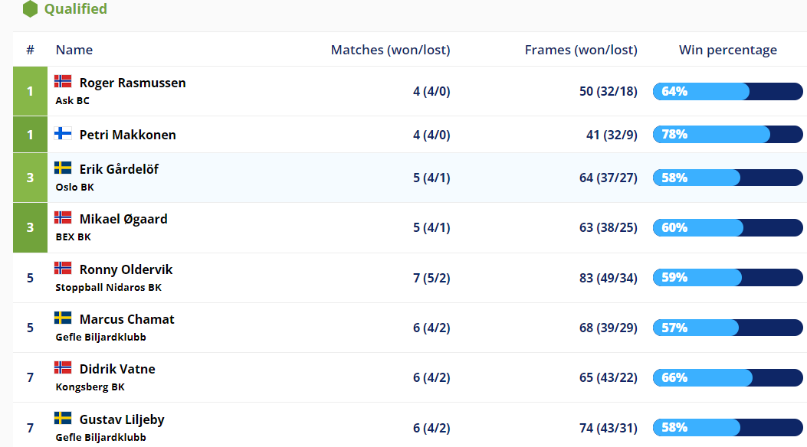807x447 pixels.
Task: Click Marcus Chamat's 57% win bar
Action: pos(728,328)
